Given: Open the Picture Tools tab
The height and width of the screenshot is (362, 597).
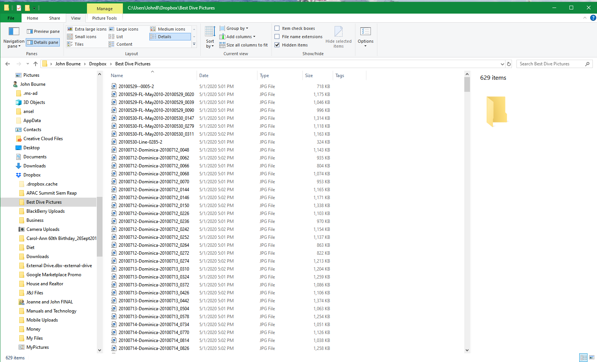Looking at the screenshot, I should [x=104, y=18].
